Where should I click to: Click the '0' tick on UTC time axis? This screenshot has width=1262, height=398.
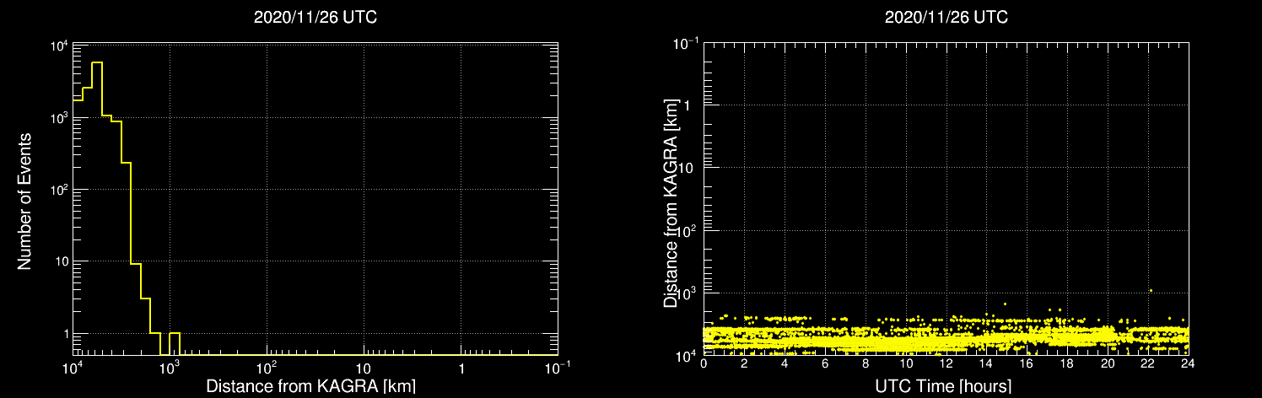[x=704, y=365]
